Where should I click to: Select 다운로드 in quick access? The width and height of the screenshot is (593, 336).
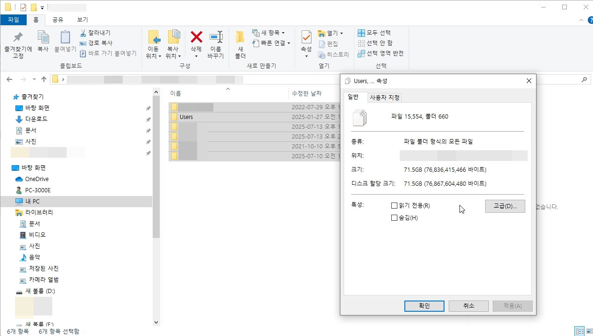pyautogui.click(x=36, y=119)
